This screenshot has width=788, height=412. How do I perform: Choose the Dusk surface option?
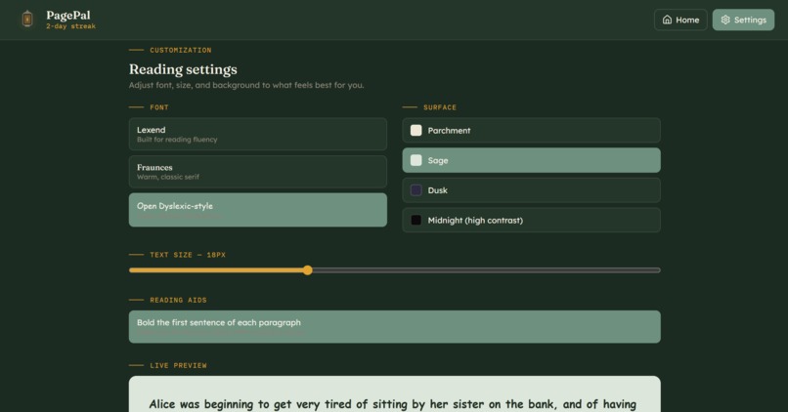click(x=531, y=190)
